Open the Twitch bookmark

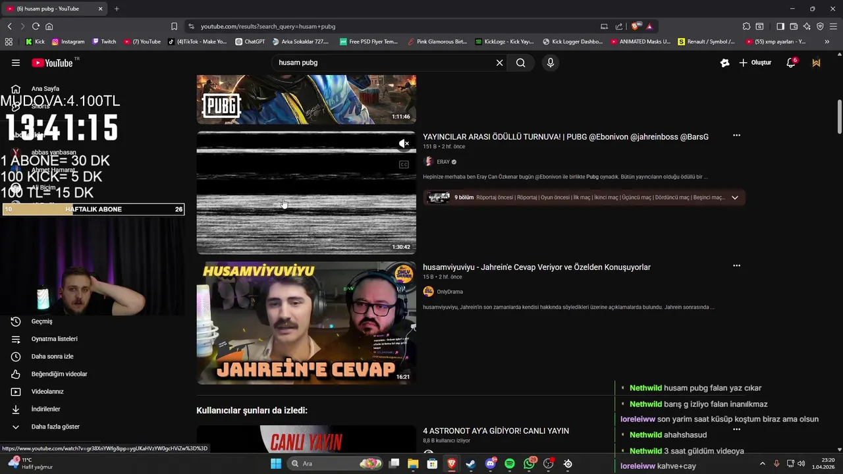[104, 41]
